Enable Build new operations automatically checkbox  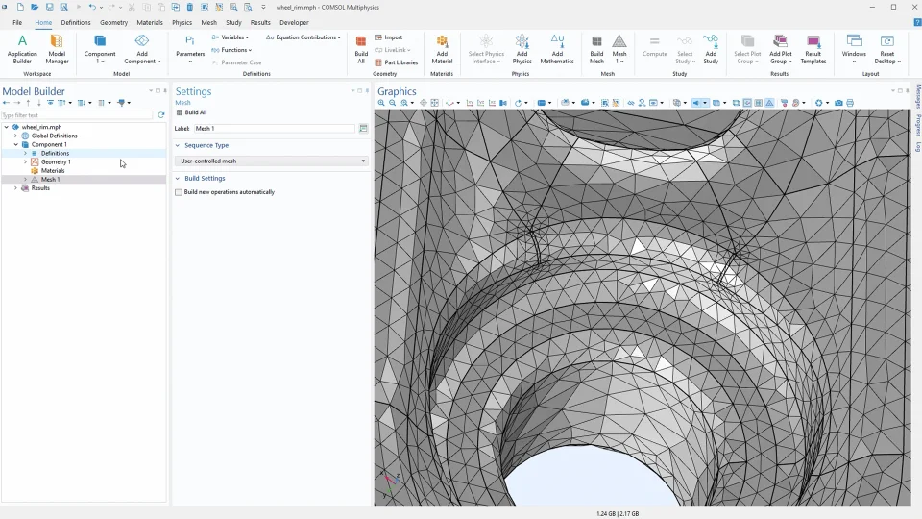(179, 192)
